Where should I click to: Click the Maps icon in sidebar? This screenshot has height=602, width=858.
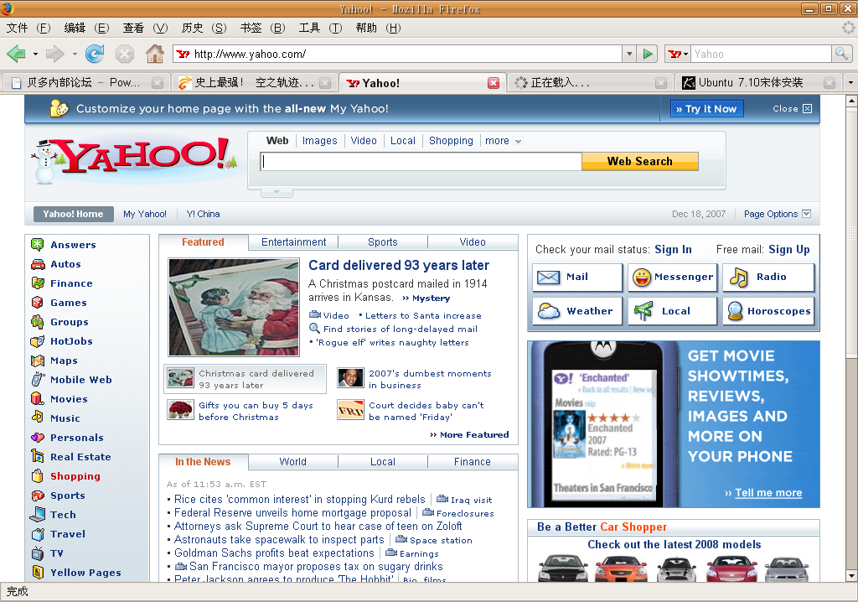tap(37, 361)
